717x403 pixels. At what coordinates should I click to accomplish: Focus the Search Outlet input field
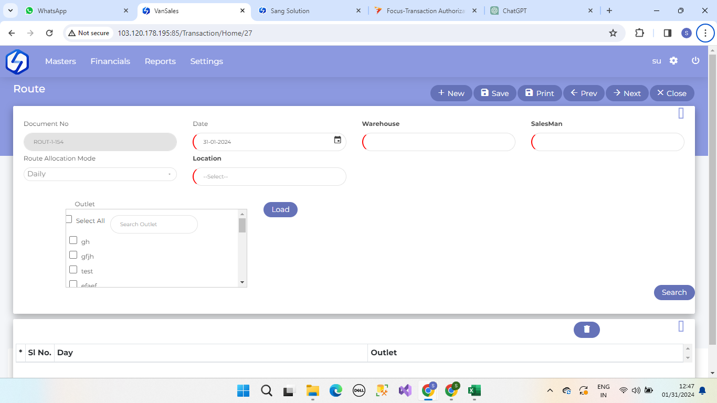coord(154,224)
